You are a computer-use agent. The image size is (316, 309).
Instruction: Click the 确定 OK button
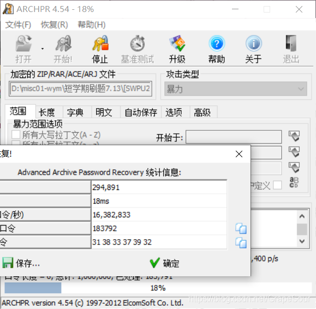(x=165, y=263)
